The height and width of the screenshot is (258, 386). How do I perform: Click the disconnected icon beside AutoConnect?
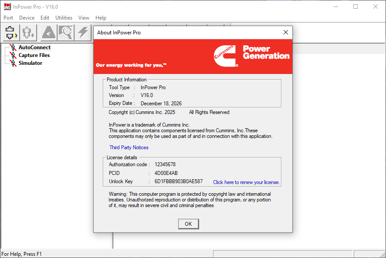click(x=13, y=47)
